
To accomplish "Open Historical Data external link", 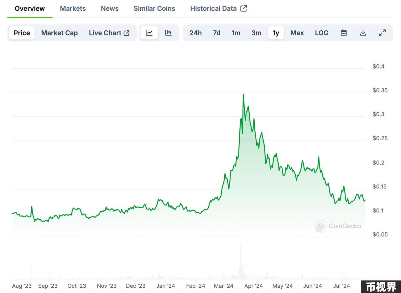I will pyautogui.click(x=219, y=8).
